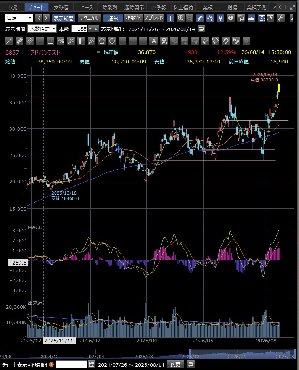Open the info icon in toolbar
Viewport: 299px width, 370px height.
pos(231,18)
